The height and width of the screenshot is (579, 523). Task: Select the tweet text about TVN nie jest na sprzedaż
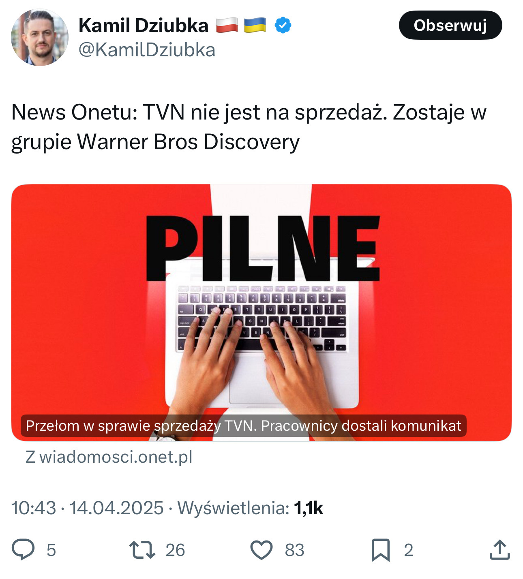point(249,127)
